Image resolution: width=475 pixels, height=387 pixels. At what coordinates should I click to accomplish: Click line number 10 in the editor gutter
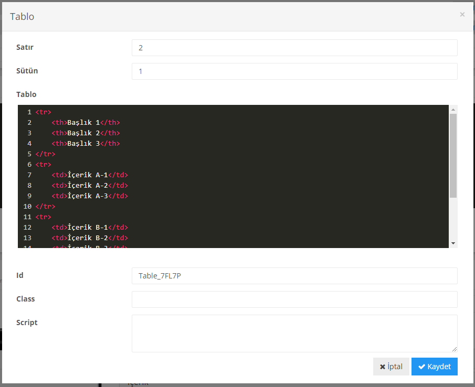click(27, 207)
